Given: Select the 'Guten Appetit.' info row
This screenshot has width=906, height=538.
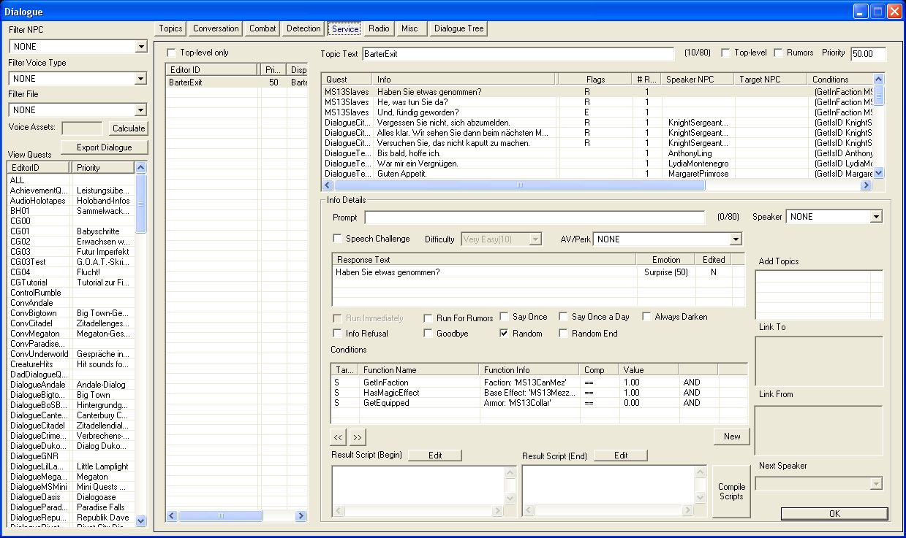Looking at the screenshot, I should pos(598,174).
